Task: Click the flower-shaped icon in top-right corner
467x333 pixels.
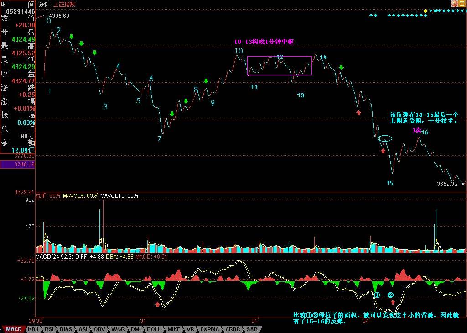Action: click(x=454, y=3)
